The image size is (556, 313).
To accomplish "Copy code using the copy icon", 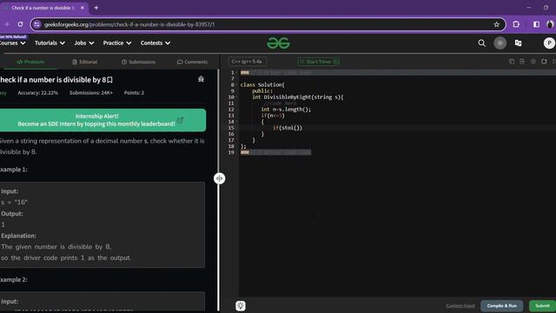I will click(x=512, y=62).
